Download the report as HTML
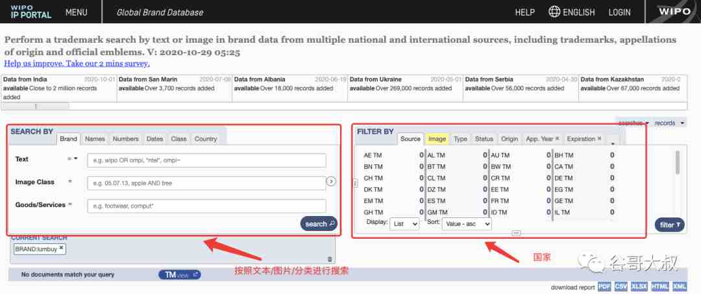701x294 pixels. click(x=660, y=286)
